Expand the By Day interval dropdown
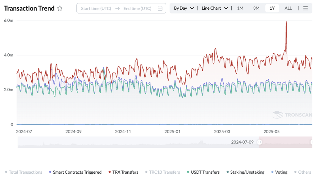This screenshot has height=178, width=318. (184, 8)
